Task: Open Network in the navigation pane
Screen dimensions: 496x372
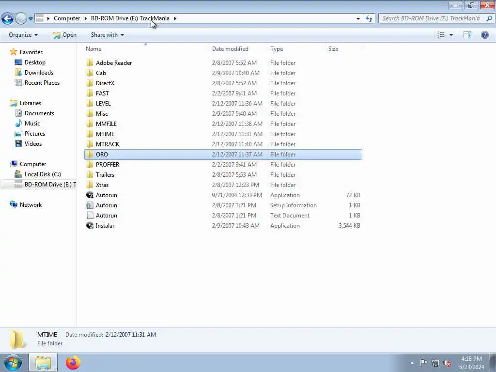Action: [31, 205]
